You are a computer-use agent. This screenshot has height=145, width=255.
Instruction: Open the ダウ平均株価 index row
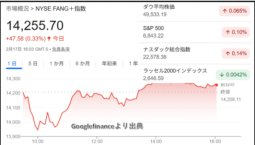[178, 11]
